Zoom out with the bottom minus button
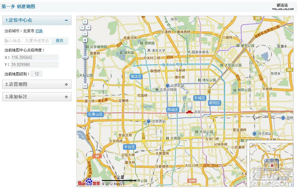297x190 pixels. [85, 86]
